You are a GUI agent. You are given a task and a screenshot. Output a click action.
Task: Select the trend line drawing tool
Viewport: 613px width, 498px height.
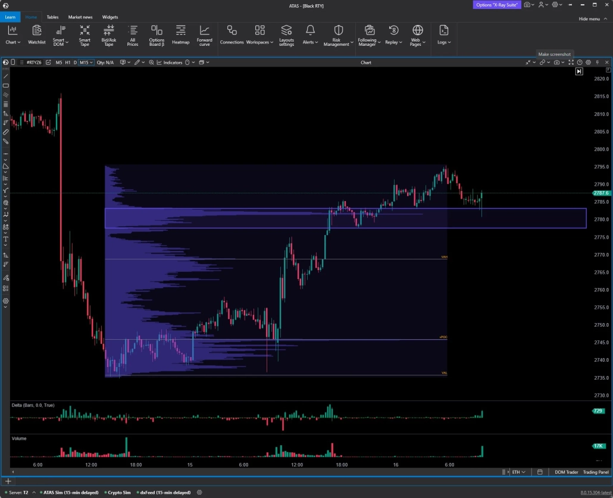(x=5, y=76)
